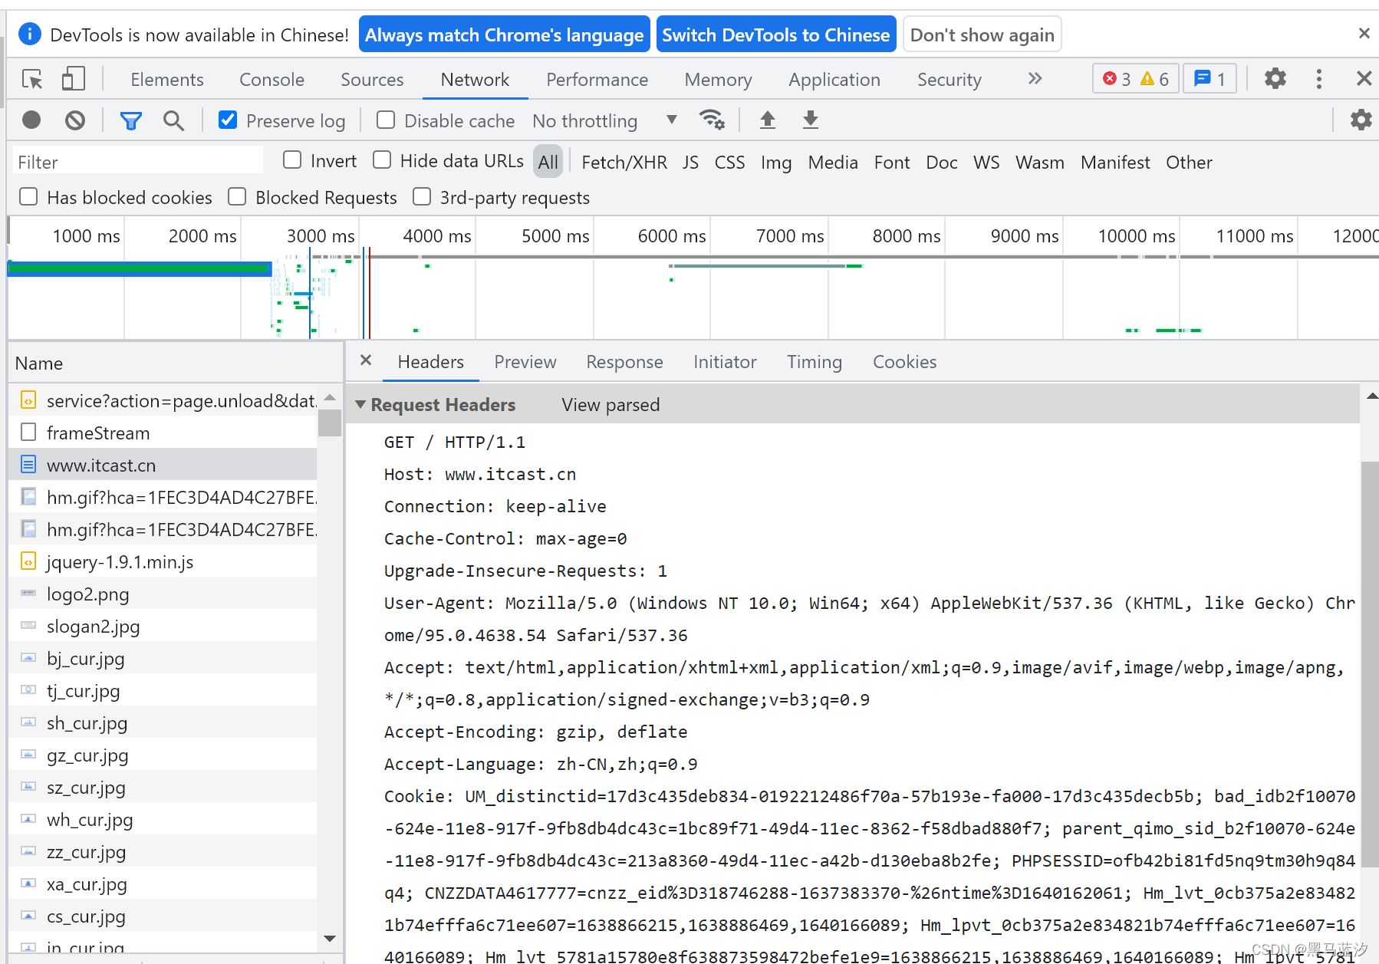Click the Filter text input field

click(x=138, y=162)
